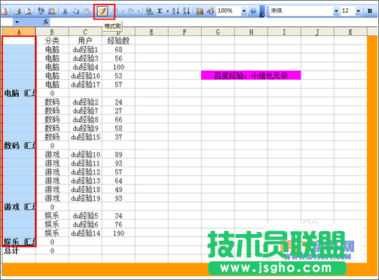Viewport: 379px width, 280px height.
Task: Click the 宋体 font name field
Action: point(301,11)
